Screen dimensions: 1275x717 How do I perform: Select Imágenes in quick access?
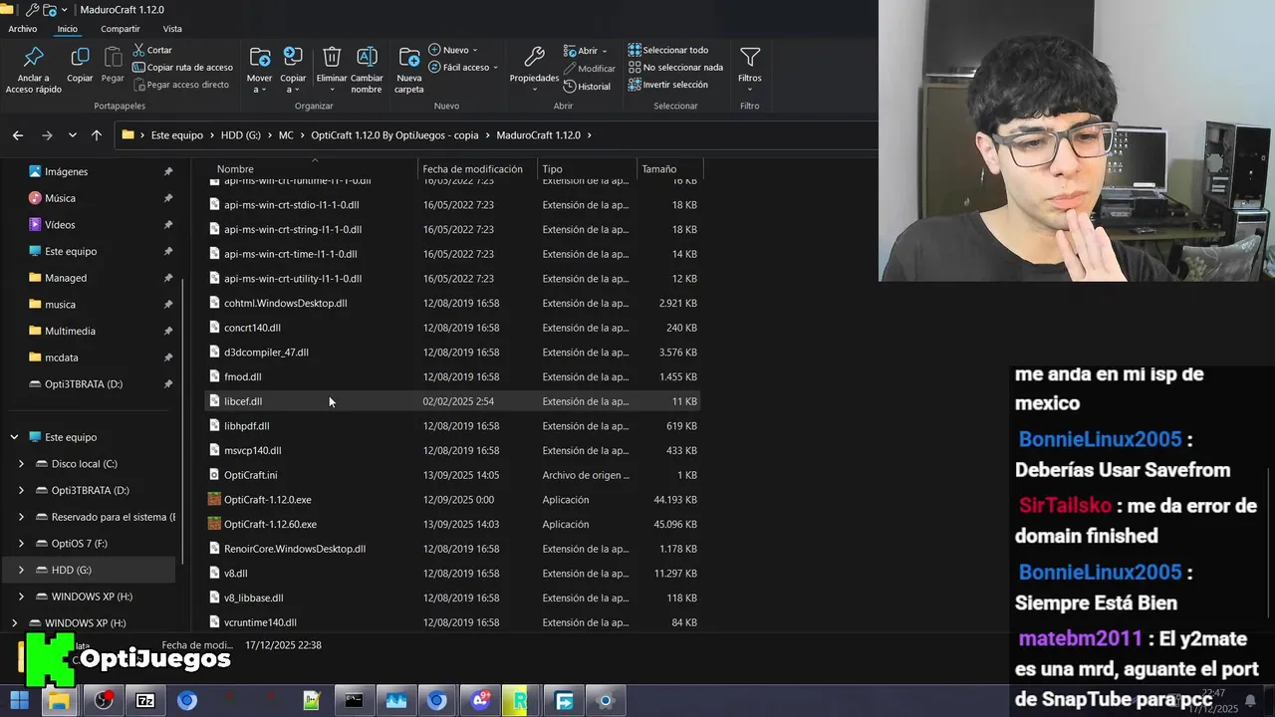tap(66, 171)
